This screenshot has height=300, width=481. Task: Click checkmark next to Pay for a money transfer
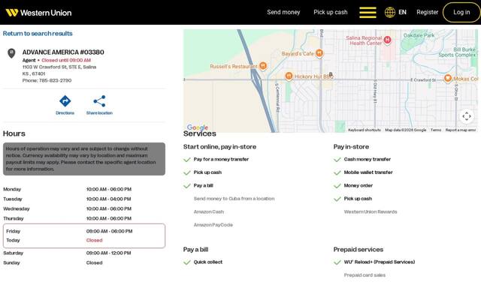coord(187,160)
